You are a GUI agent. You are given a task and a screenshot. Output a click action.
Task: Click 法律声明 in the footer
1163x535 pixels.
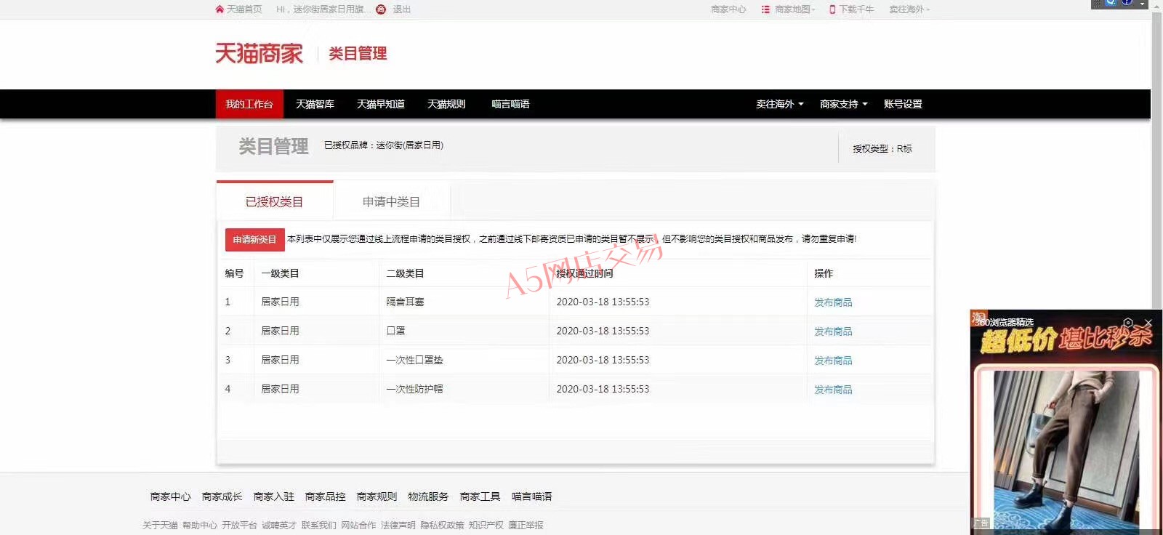(x=398, y=525)
